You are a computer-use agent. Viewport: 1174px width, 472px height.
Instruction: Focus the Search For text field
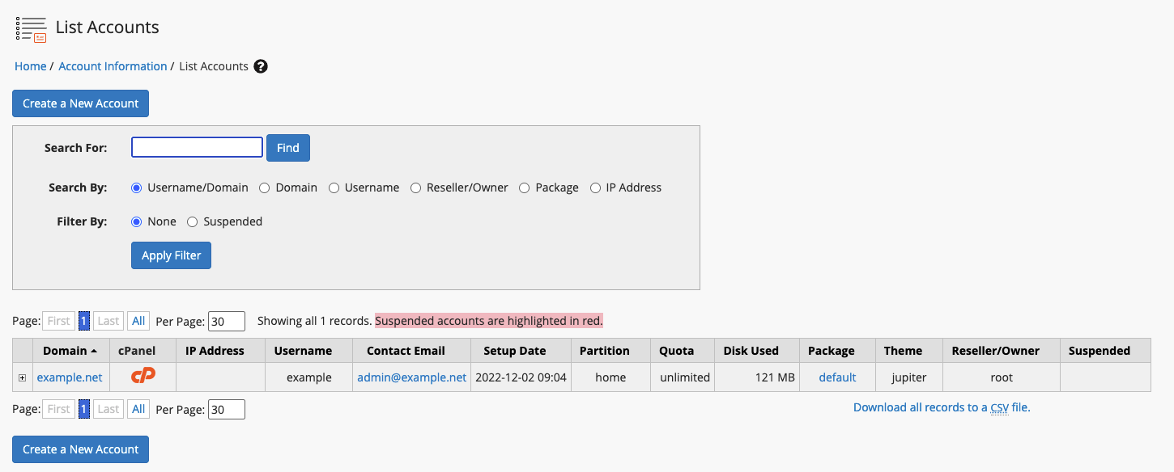click(x=197, y=147)
